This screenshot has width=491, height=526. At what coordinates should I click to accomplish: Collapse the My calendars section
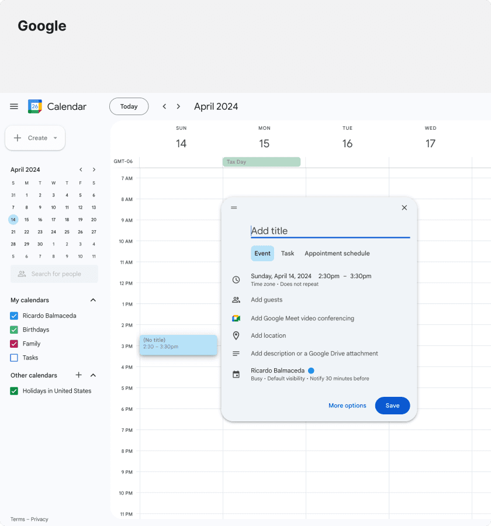[x=94, y=300]
